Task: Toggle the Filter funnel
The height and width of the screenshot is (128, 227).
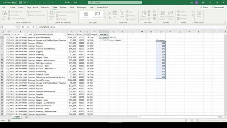Action: [x=122, y=14]
